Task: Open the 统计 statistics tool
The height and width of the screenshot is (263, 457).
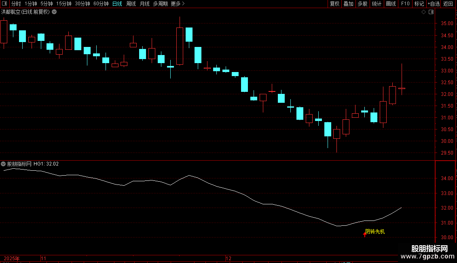Action: (377, 4)
